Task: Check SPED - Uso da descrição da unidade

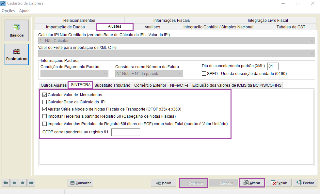Action: tap(204, 74)
